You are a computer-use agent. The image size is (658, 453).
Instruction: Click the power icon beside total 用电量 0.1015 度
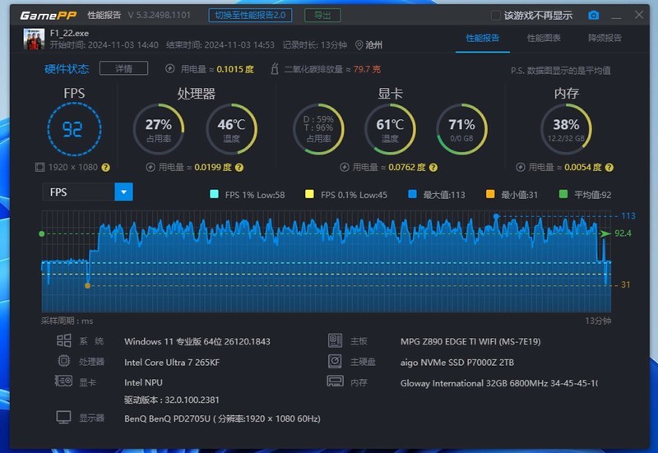point(170,69)
